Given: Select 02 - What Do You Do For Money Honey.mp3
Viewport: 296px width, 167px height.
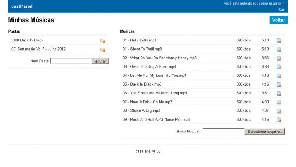Looking at the screenshot, I should pos(160,58).
